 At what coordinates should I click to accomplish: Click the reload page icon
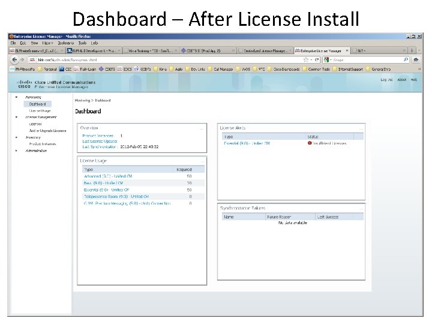317,60
